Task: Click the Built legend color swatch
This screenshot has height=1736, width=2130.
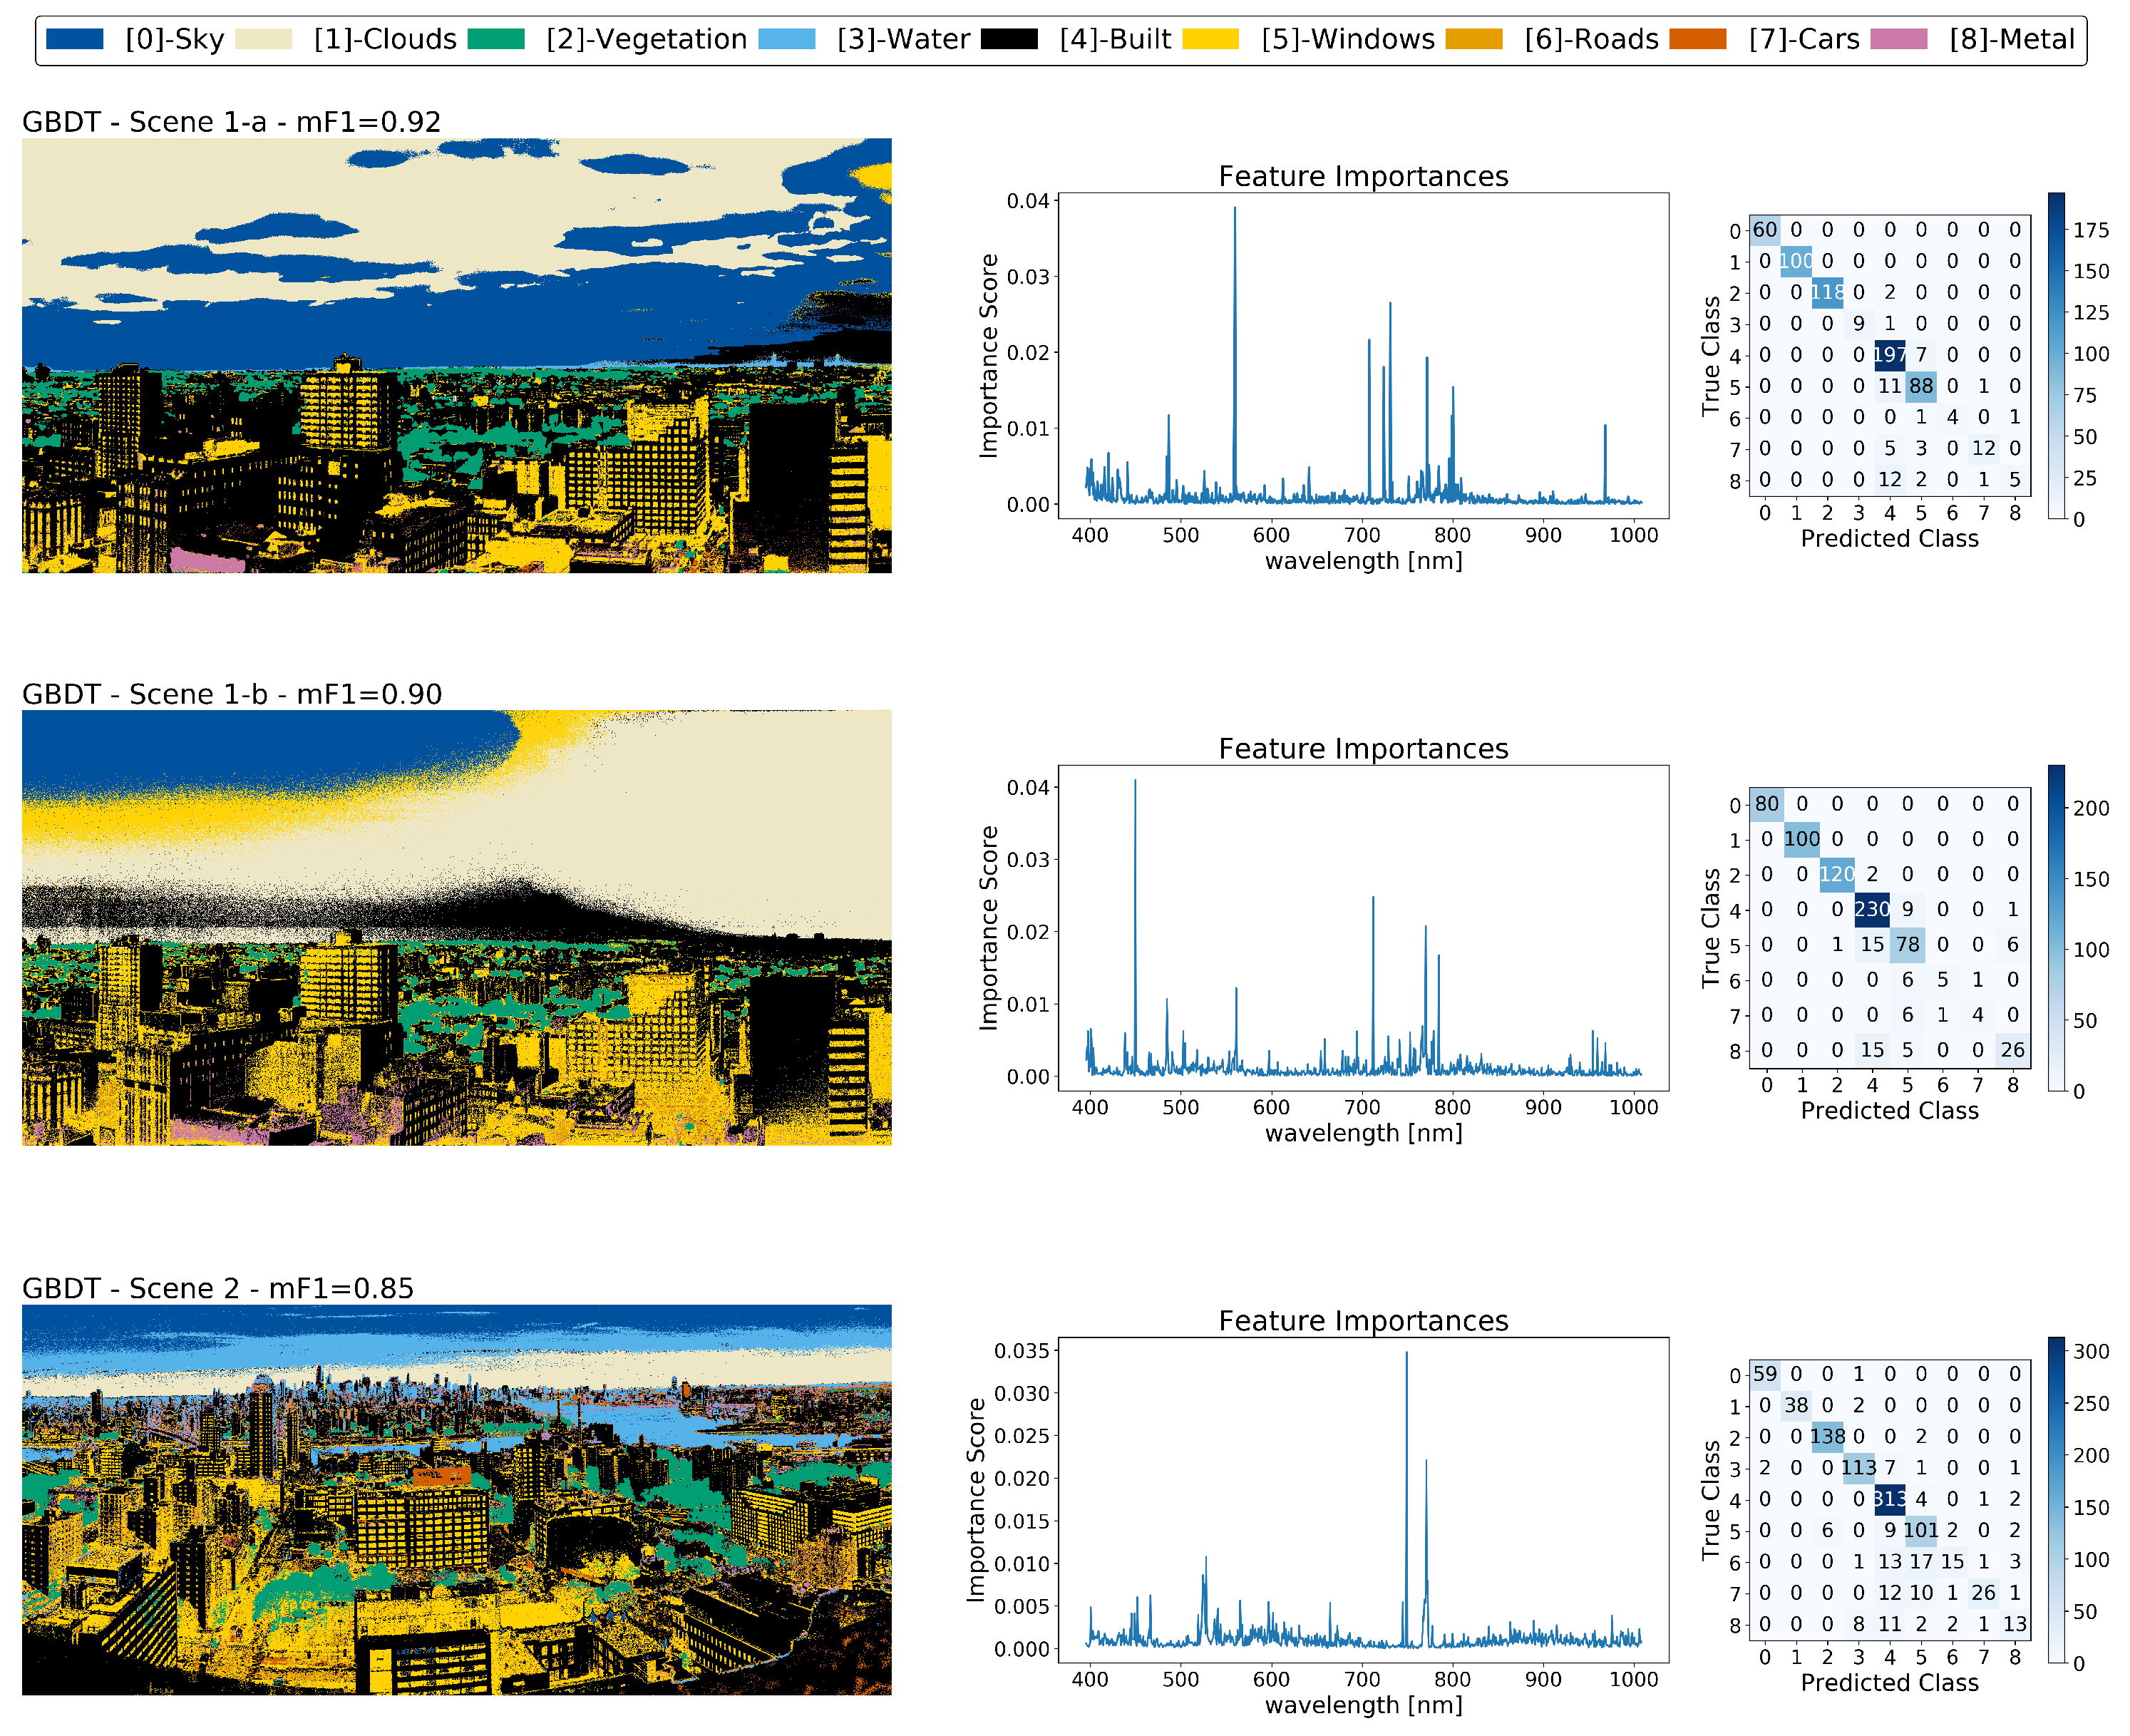Action: [1010, 39]
